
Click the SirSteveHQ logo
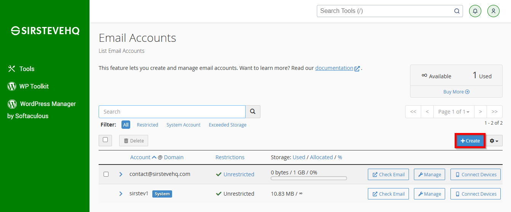[45, 31]
